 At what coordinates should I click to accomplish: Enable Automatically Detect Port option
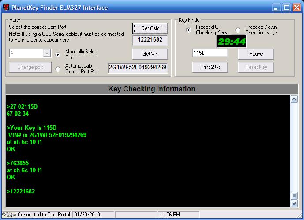point(58,68)
